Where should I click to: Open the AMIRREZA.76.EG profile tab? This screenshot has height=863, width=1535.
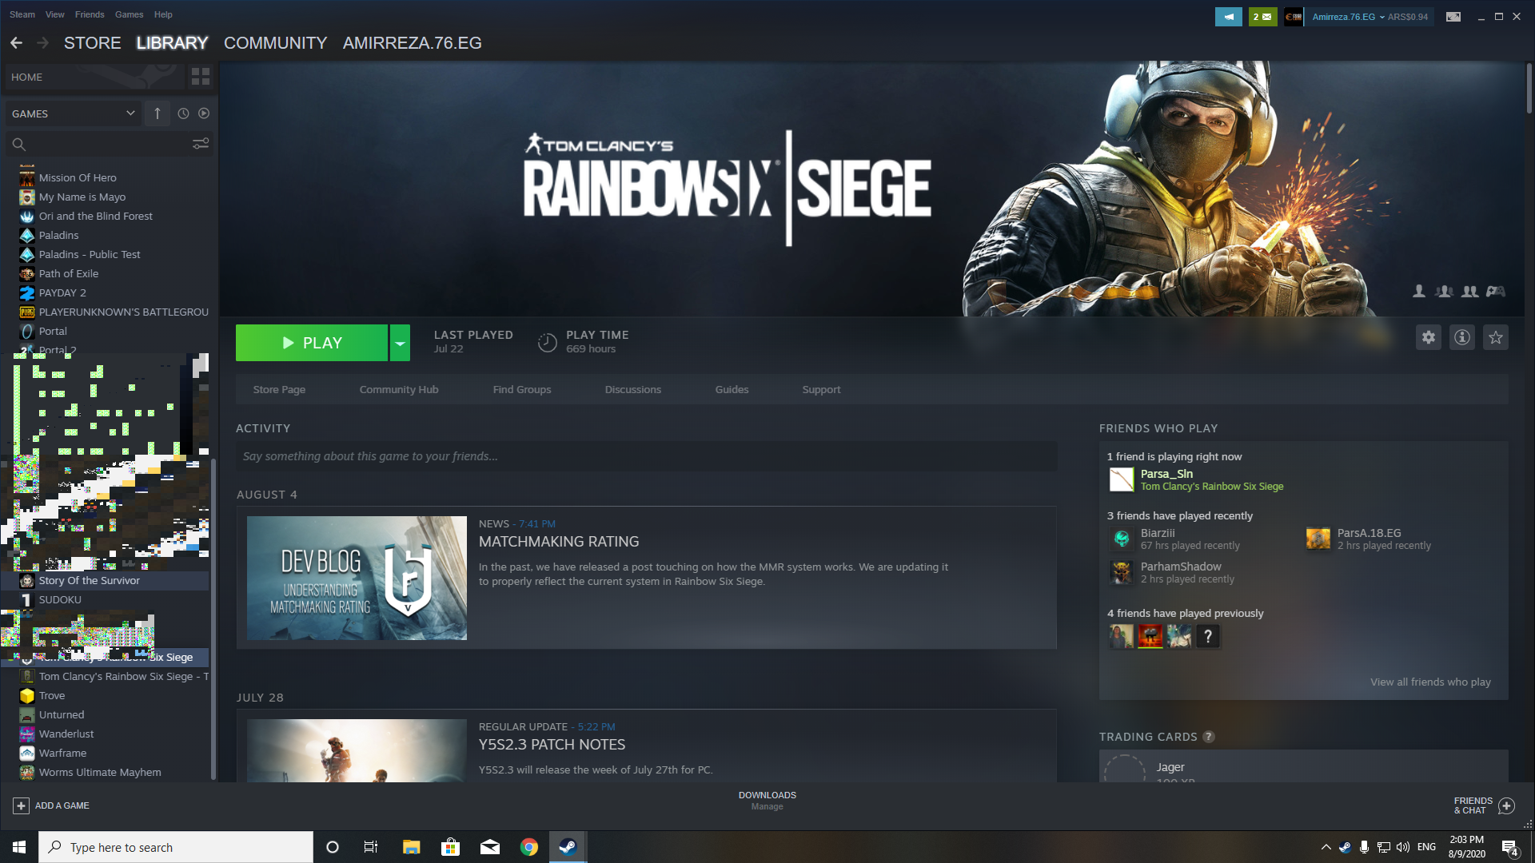pyautogui.click(x=413, y=43)
